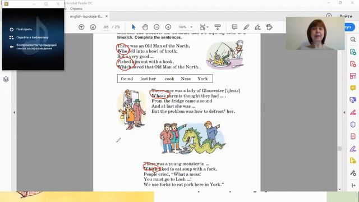Click the words 'lost her' in the word box
The width and height of the screenshot is (359, 202).
tap(148, 79)
